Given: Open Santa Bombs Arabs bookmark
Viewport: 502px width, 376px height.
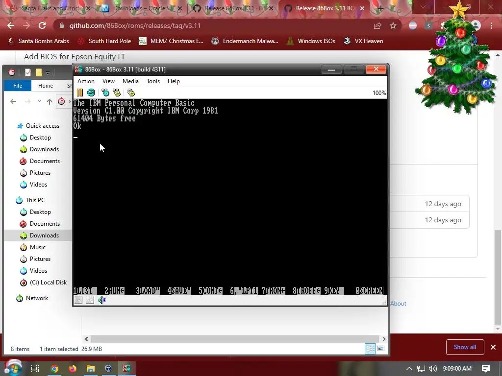Looking at the screenshot, I should tap(38, 41).
